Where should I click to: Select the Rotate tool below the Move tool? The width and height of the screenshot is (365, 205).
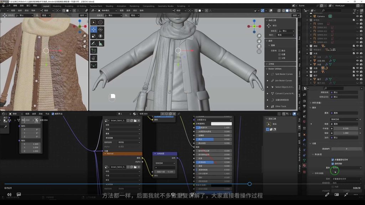coord(101,30)
